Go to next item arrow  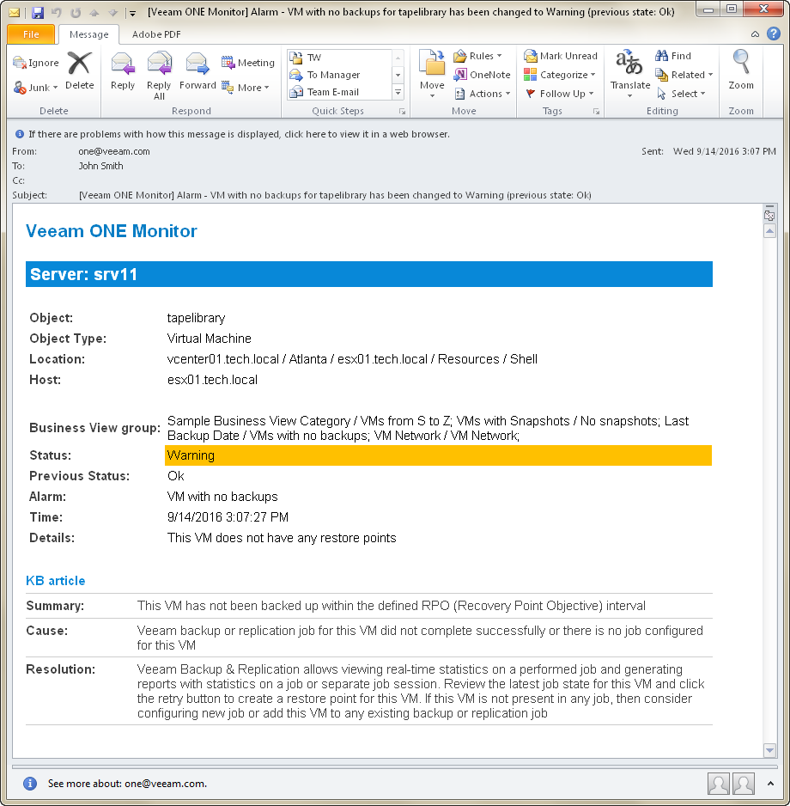[x=113, y=12]
